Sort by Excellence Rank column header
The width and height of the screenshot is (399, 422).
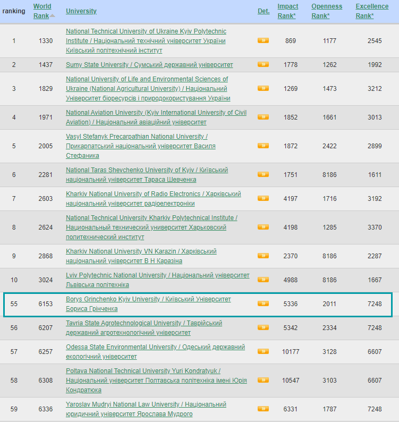click(x=372, y=11)
